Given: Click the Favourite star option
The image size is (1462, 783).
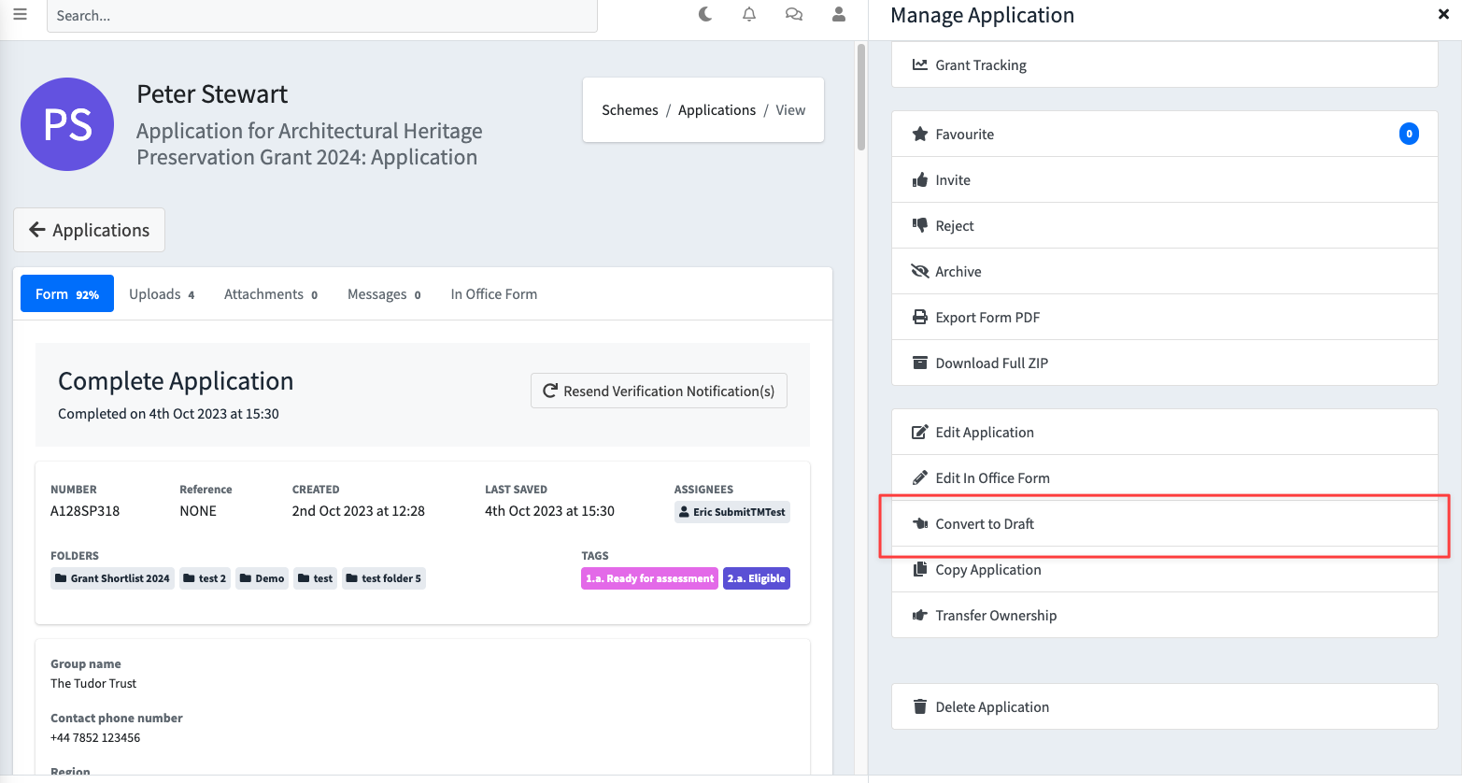Looking at the screenshot, I should [965, 135].
